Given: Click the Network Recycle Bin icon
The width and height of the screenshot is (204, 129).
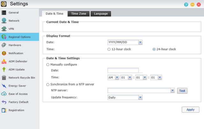Looking at the screenshot, I should click(4, 78).
